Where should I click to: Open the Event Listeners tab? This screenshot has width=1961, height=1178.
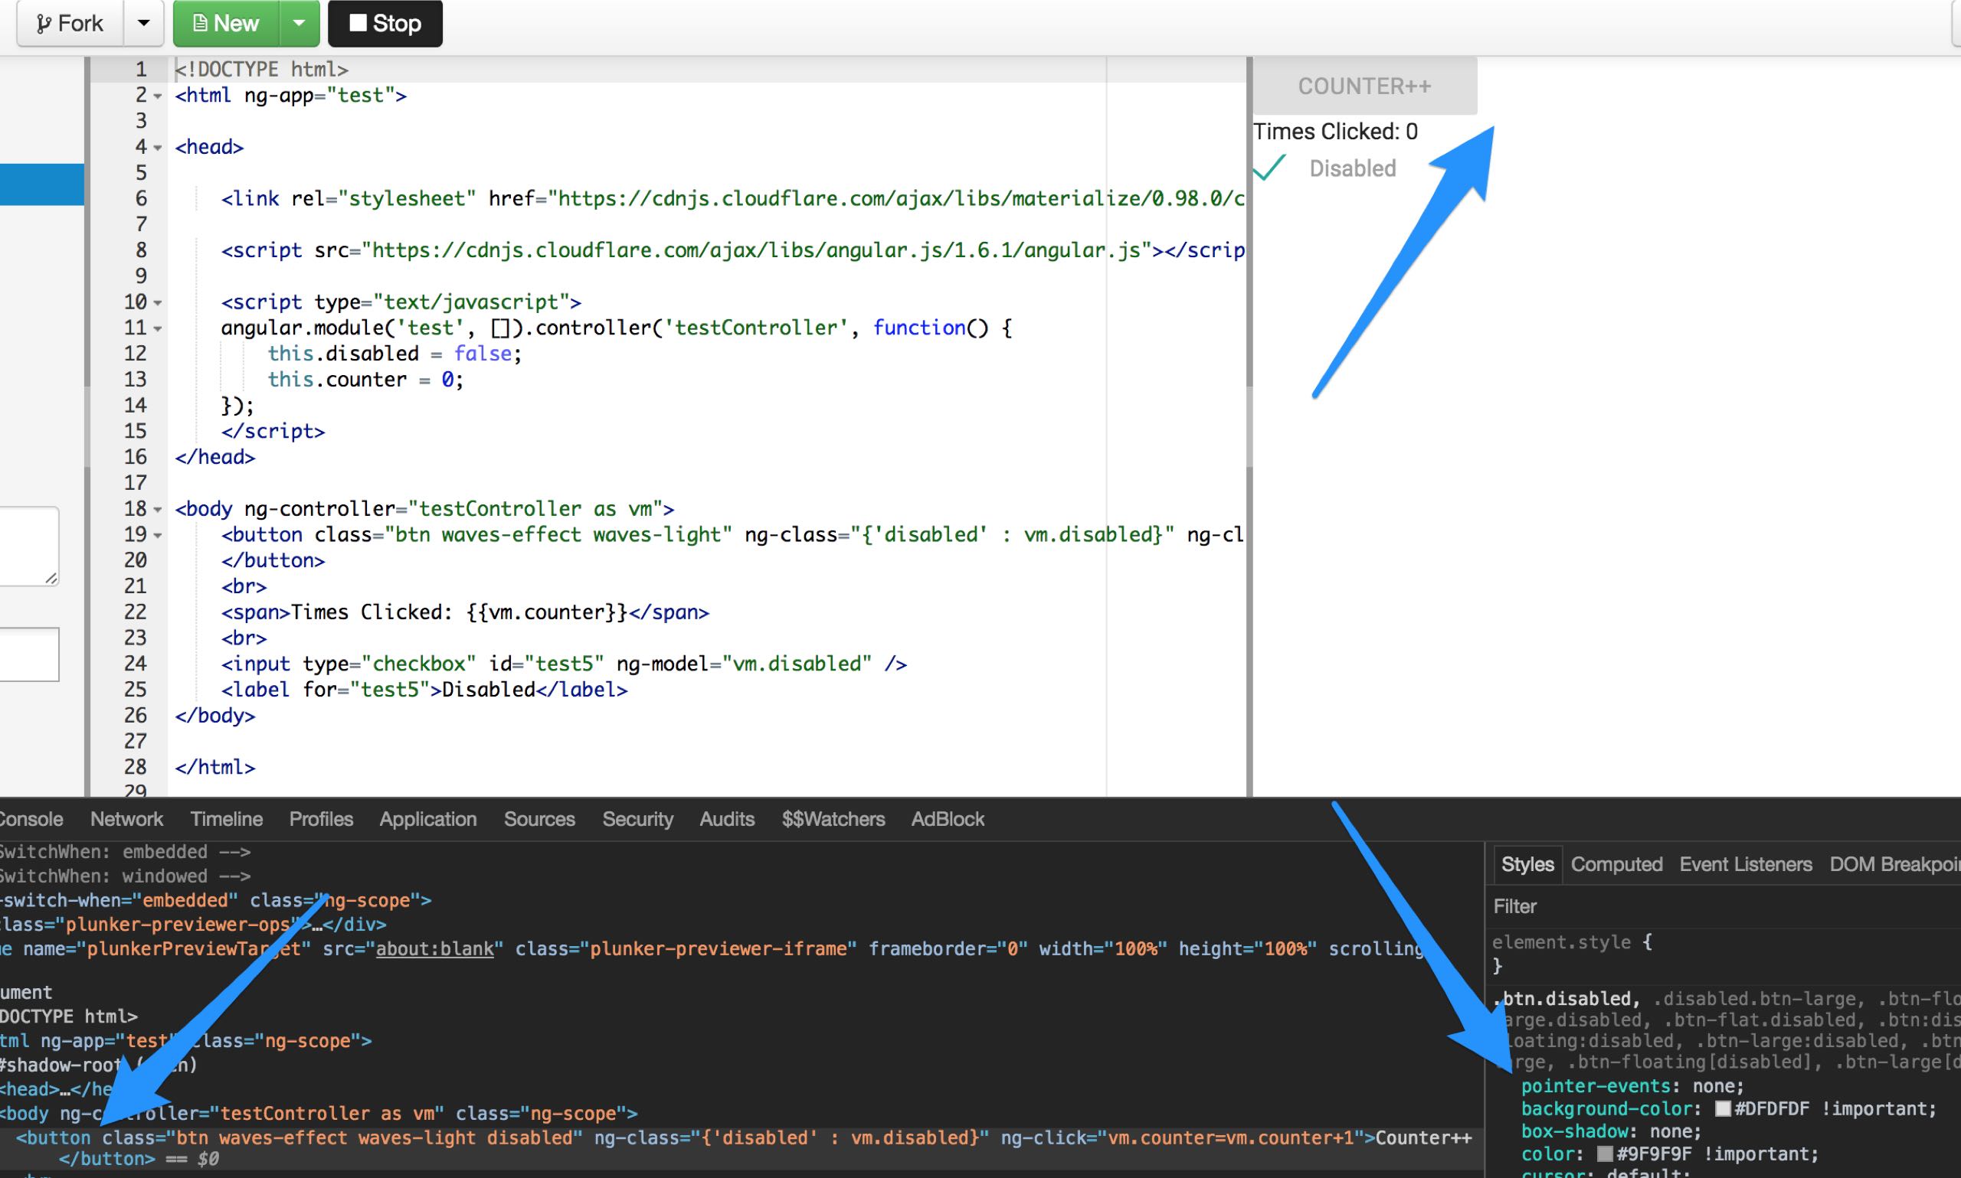click(1745, 864)
